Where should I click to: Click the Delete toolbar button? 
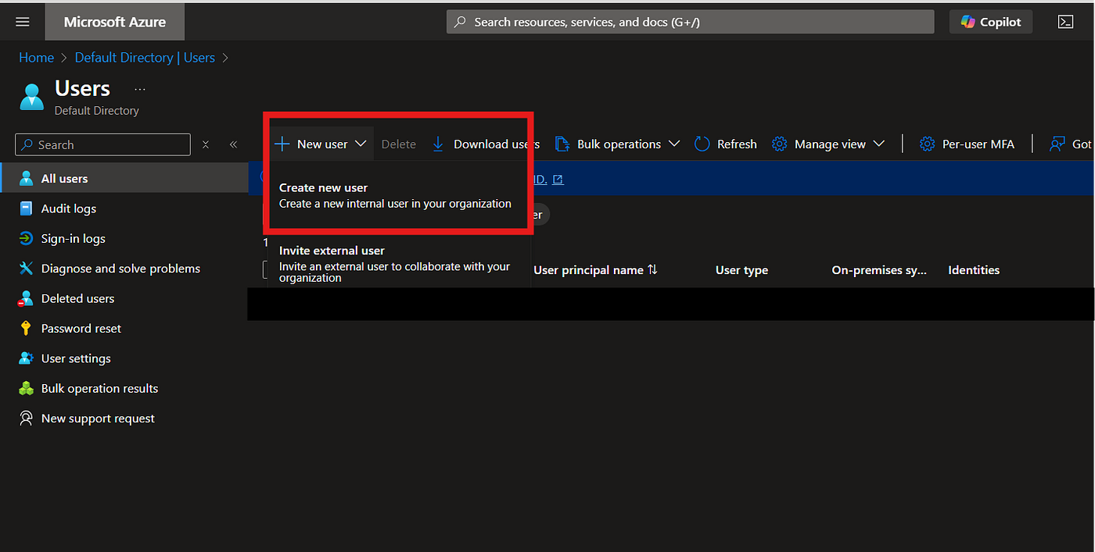(398, 144)
